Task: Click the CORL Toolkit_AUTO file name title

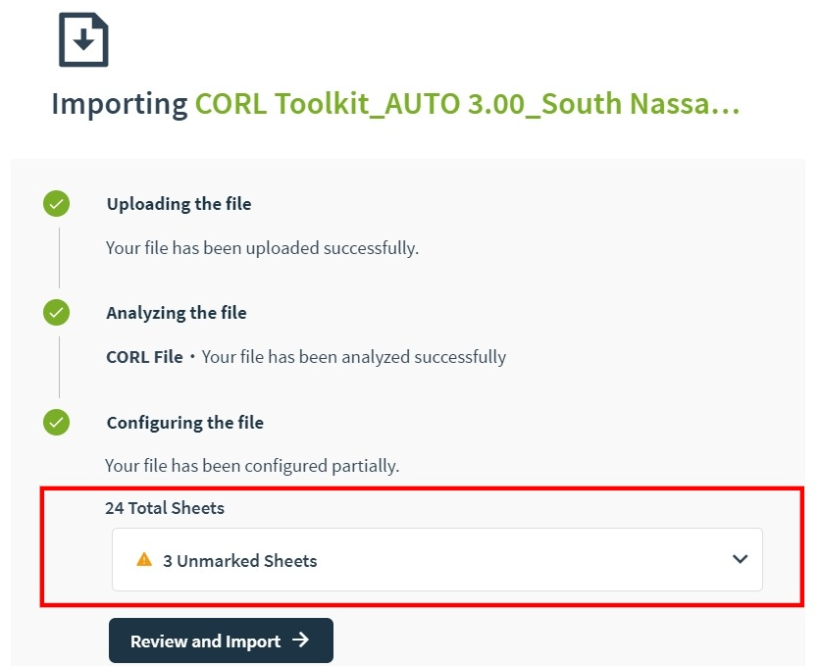Action: click(x=467, y=103)
